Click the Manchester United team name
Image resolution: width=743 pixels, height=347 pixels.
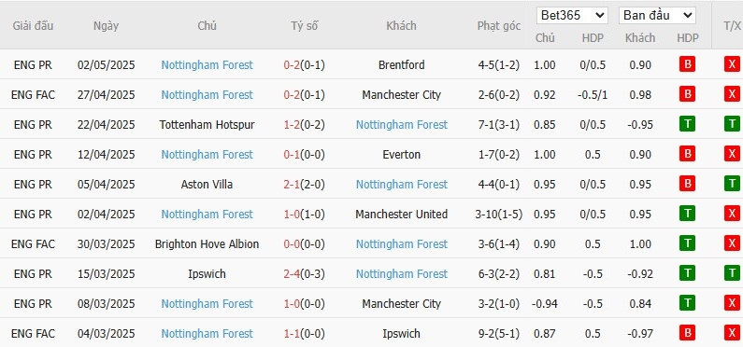coord(401,215)
